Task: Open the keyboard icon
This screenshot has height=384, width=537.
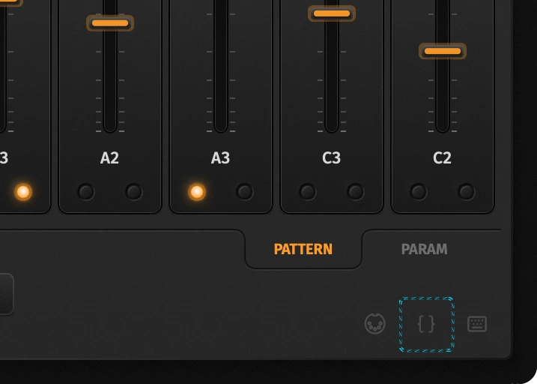Action: [477, 324]
